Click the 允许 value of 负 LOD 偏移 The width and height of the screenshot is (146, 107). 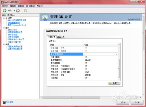click(87, 72)
